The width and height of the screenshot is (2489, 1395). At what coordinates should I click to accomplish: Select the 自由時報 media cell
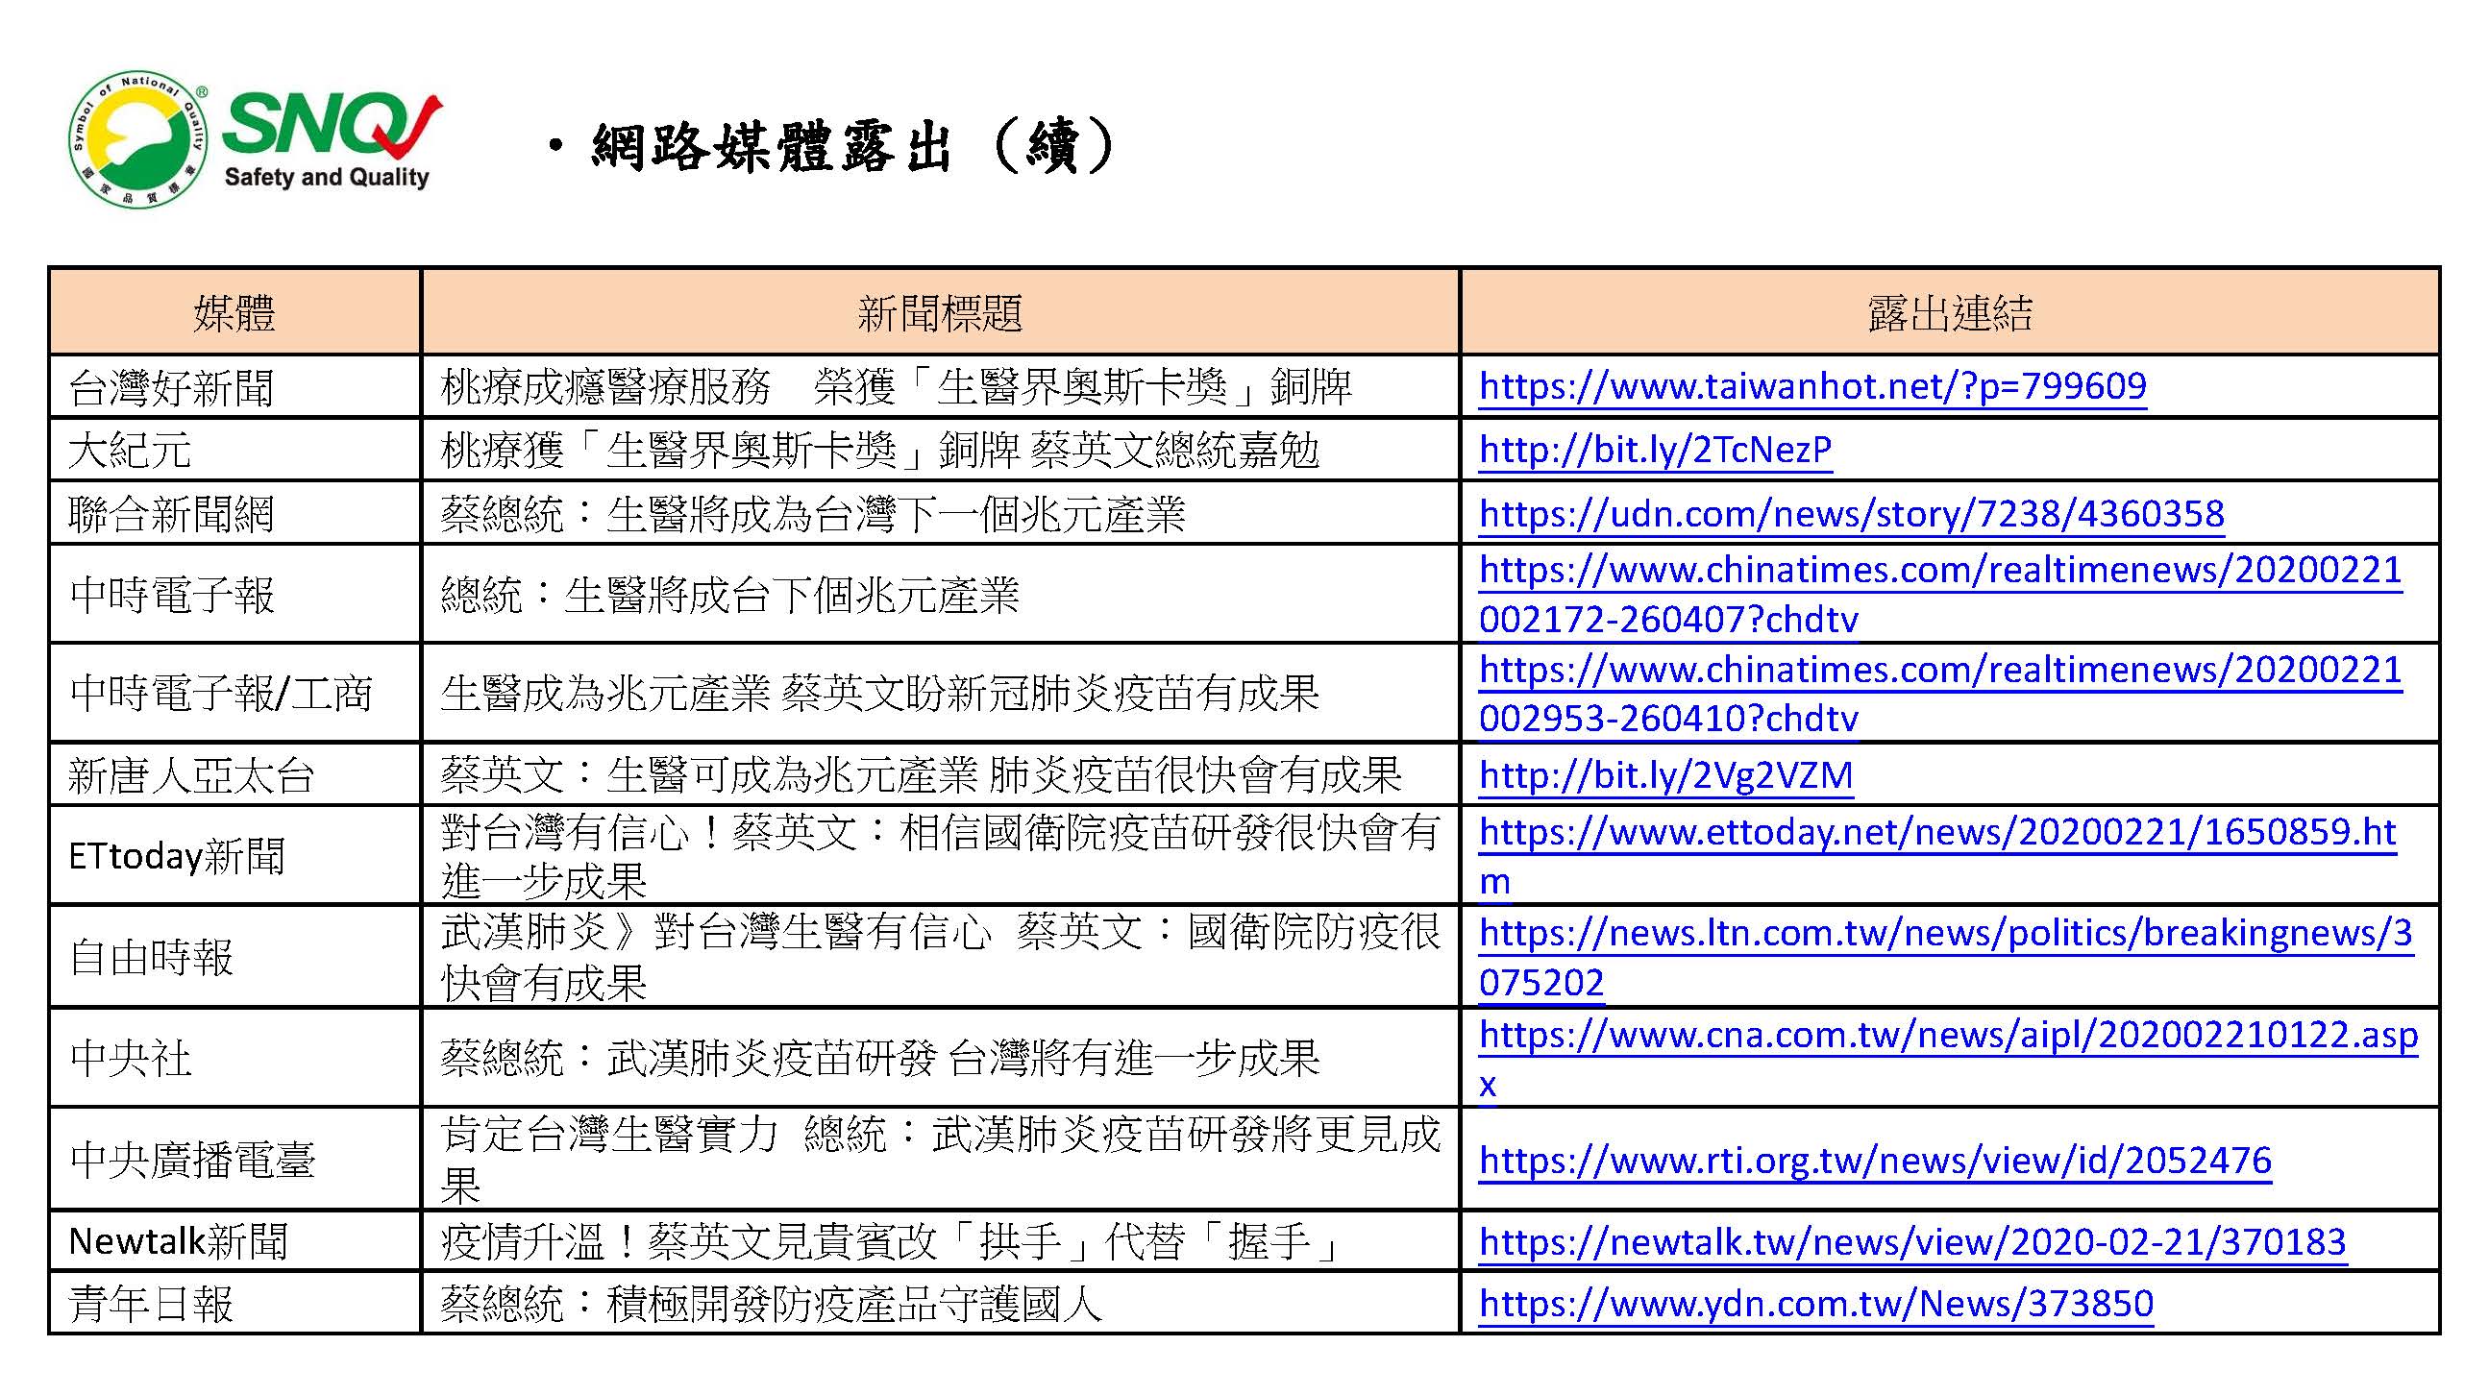point(234,956)
